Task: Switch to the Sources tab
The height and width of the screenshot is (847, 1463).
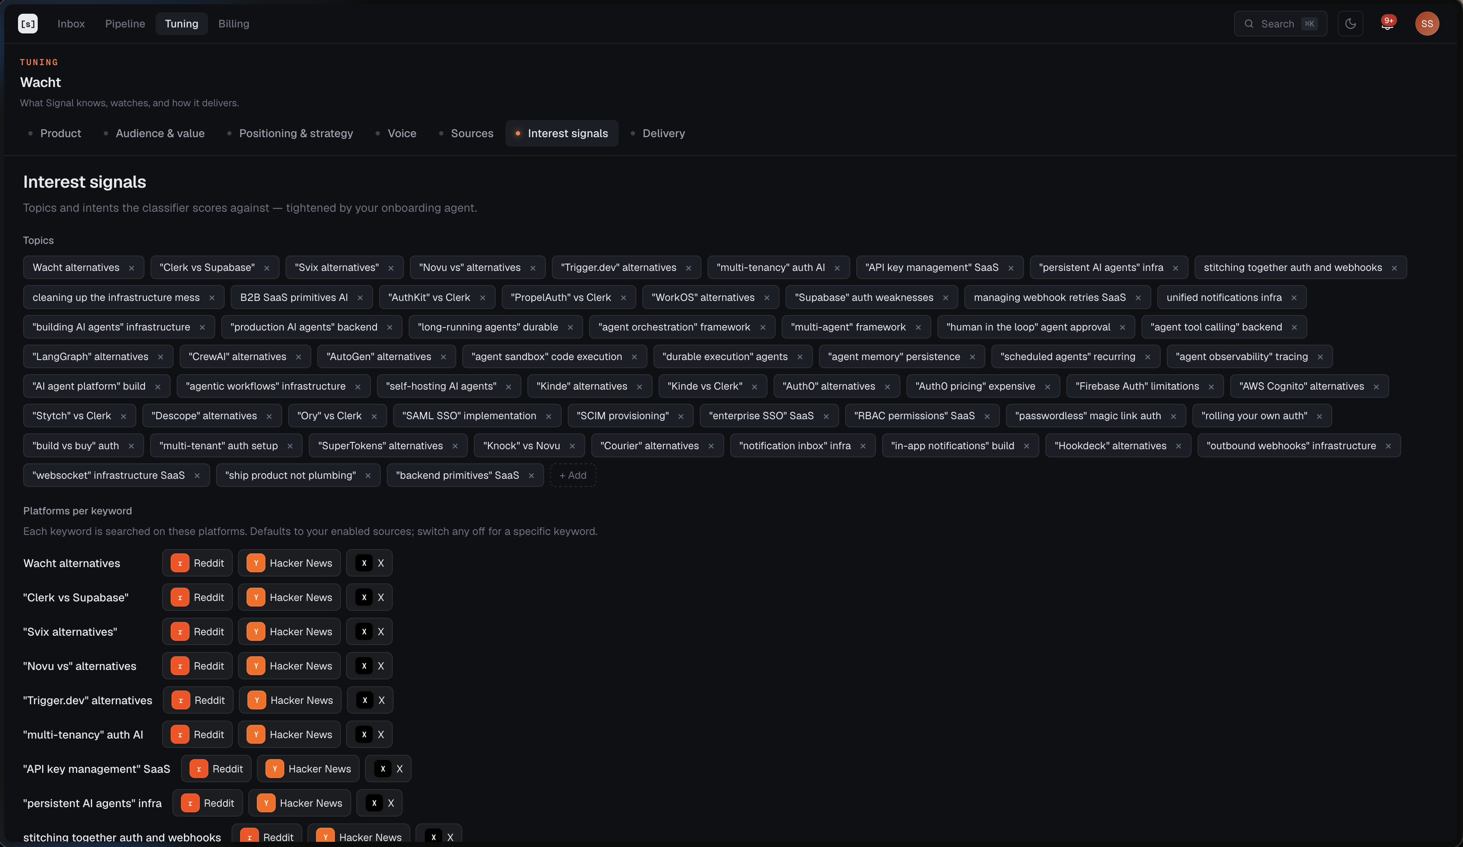Action: pyautogui.click(x=466, y=134)
